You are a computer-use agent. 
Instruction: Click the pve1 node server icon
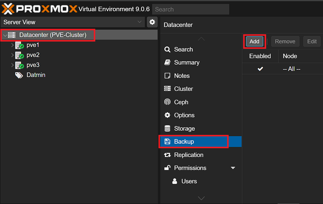tap(19, 45)
